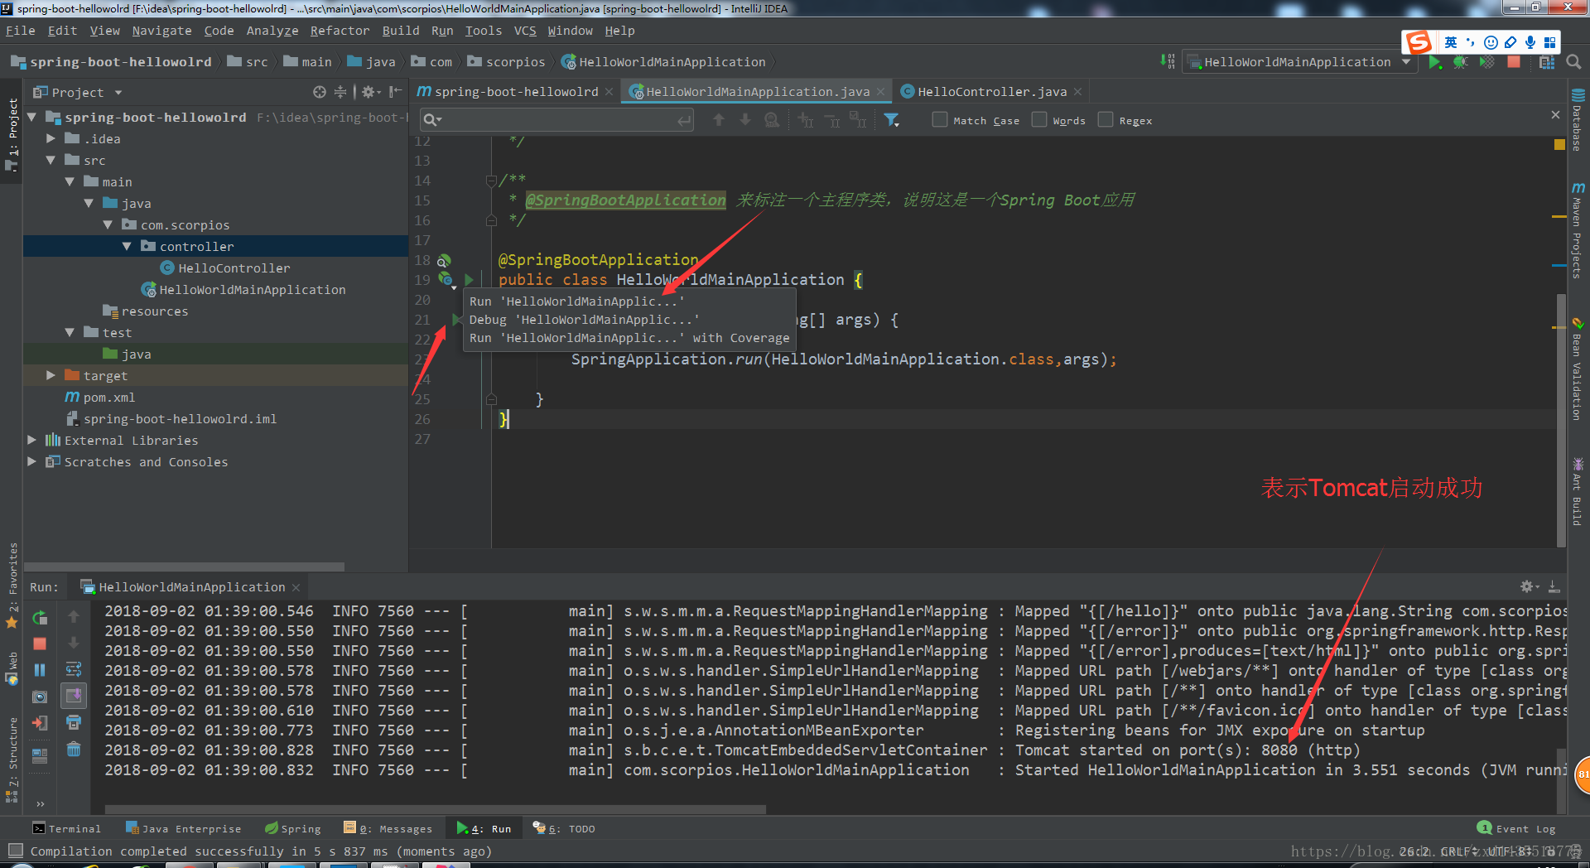Open the Database tool window icon

[1578, 95]
